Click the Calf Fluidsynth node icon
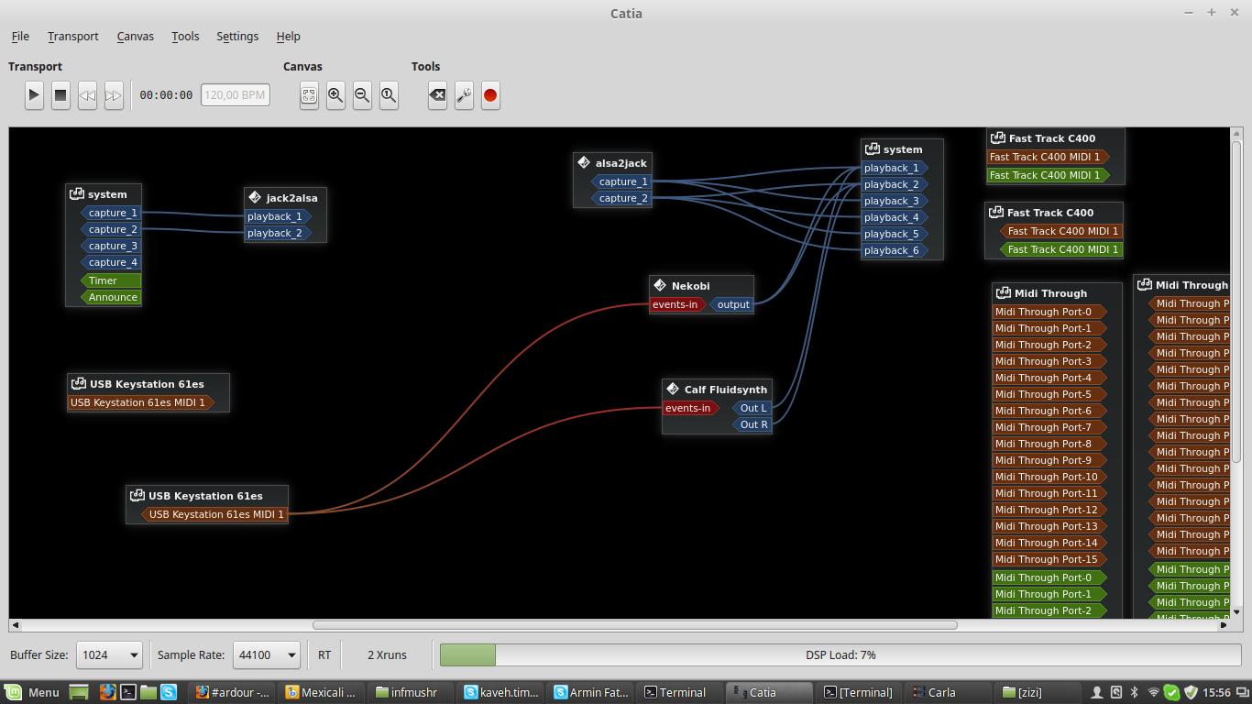This screenshot has width=1252, height=704. (673, 389)
